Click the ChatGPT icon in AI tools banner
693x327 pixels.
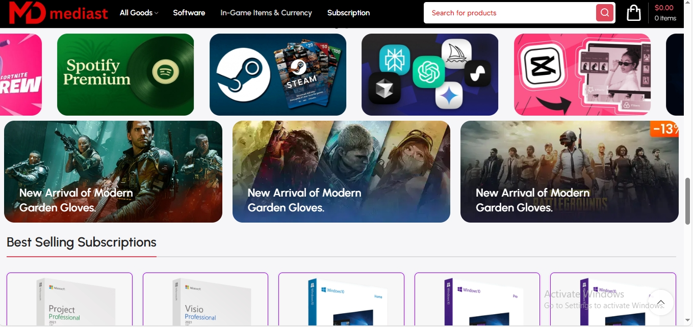[428, 72]
